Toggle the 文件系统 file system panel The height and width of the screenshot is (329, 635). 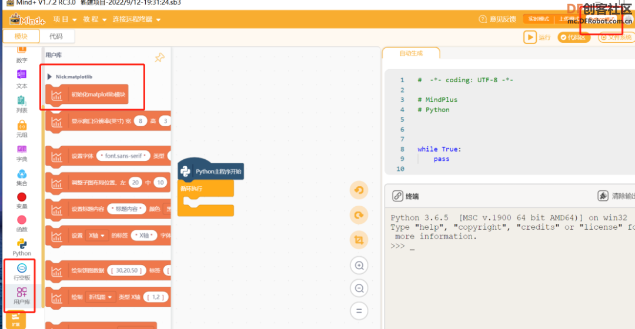click(617, 37)
